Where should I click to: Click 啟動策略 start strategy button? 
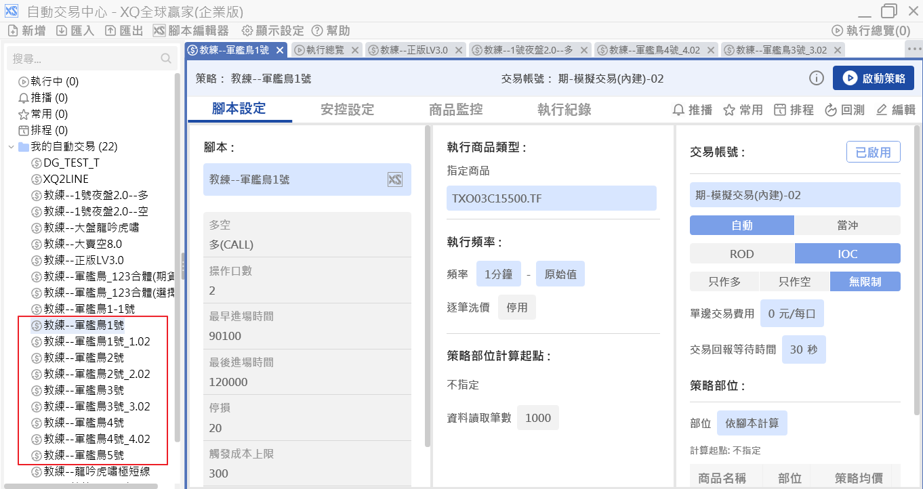pos(874,78)
